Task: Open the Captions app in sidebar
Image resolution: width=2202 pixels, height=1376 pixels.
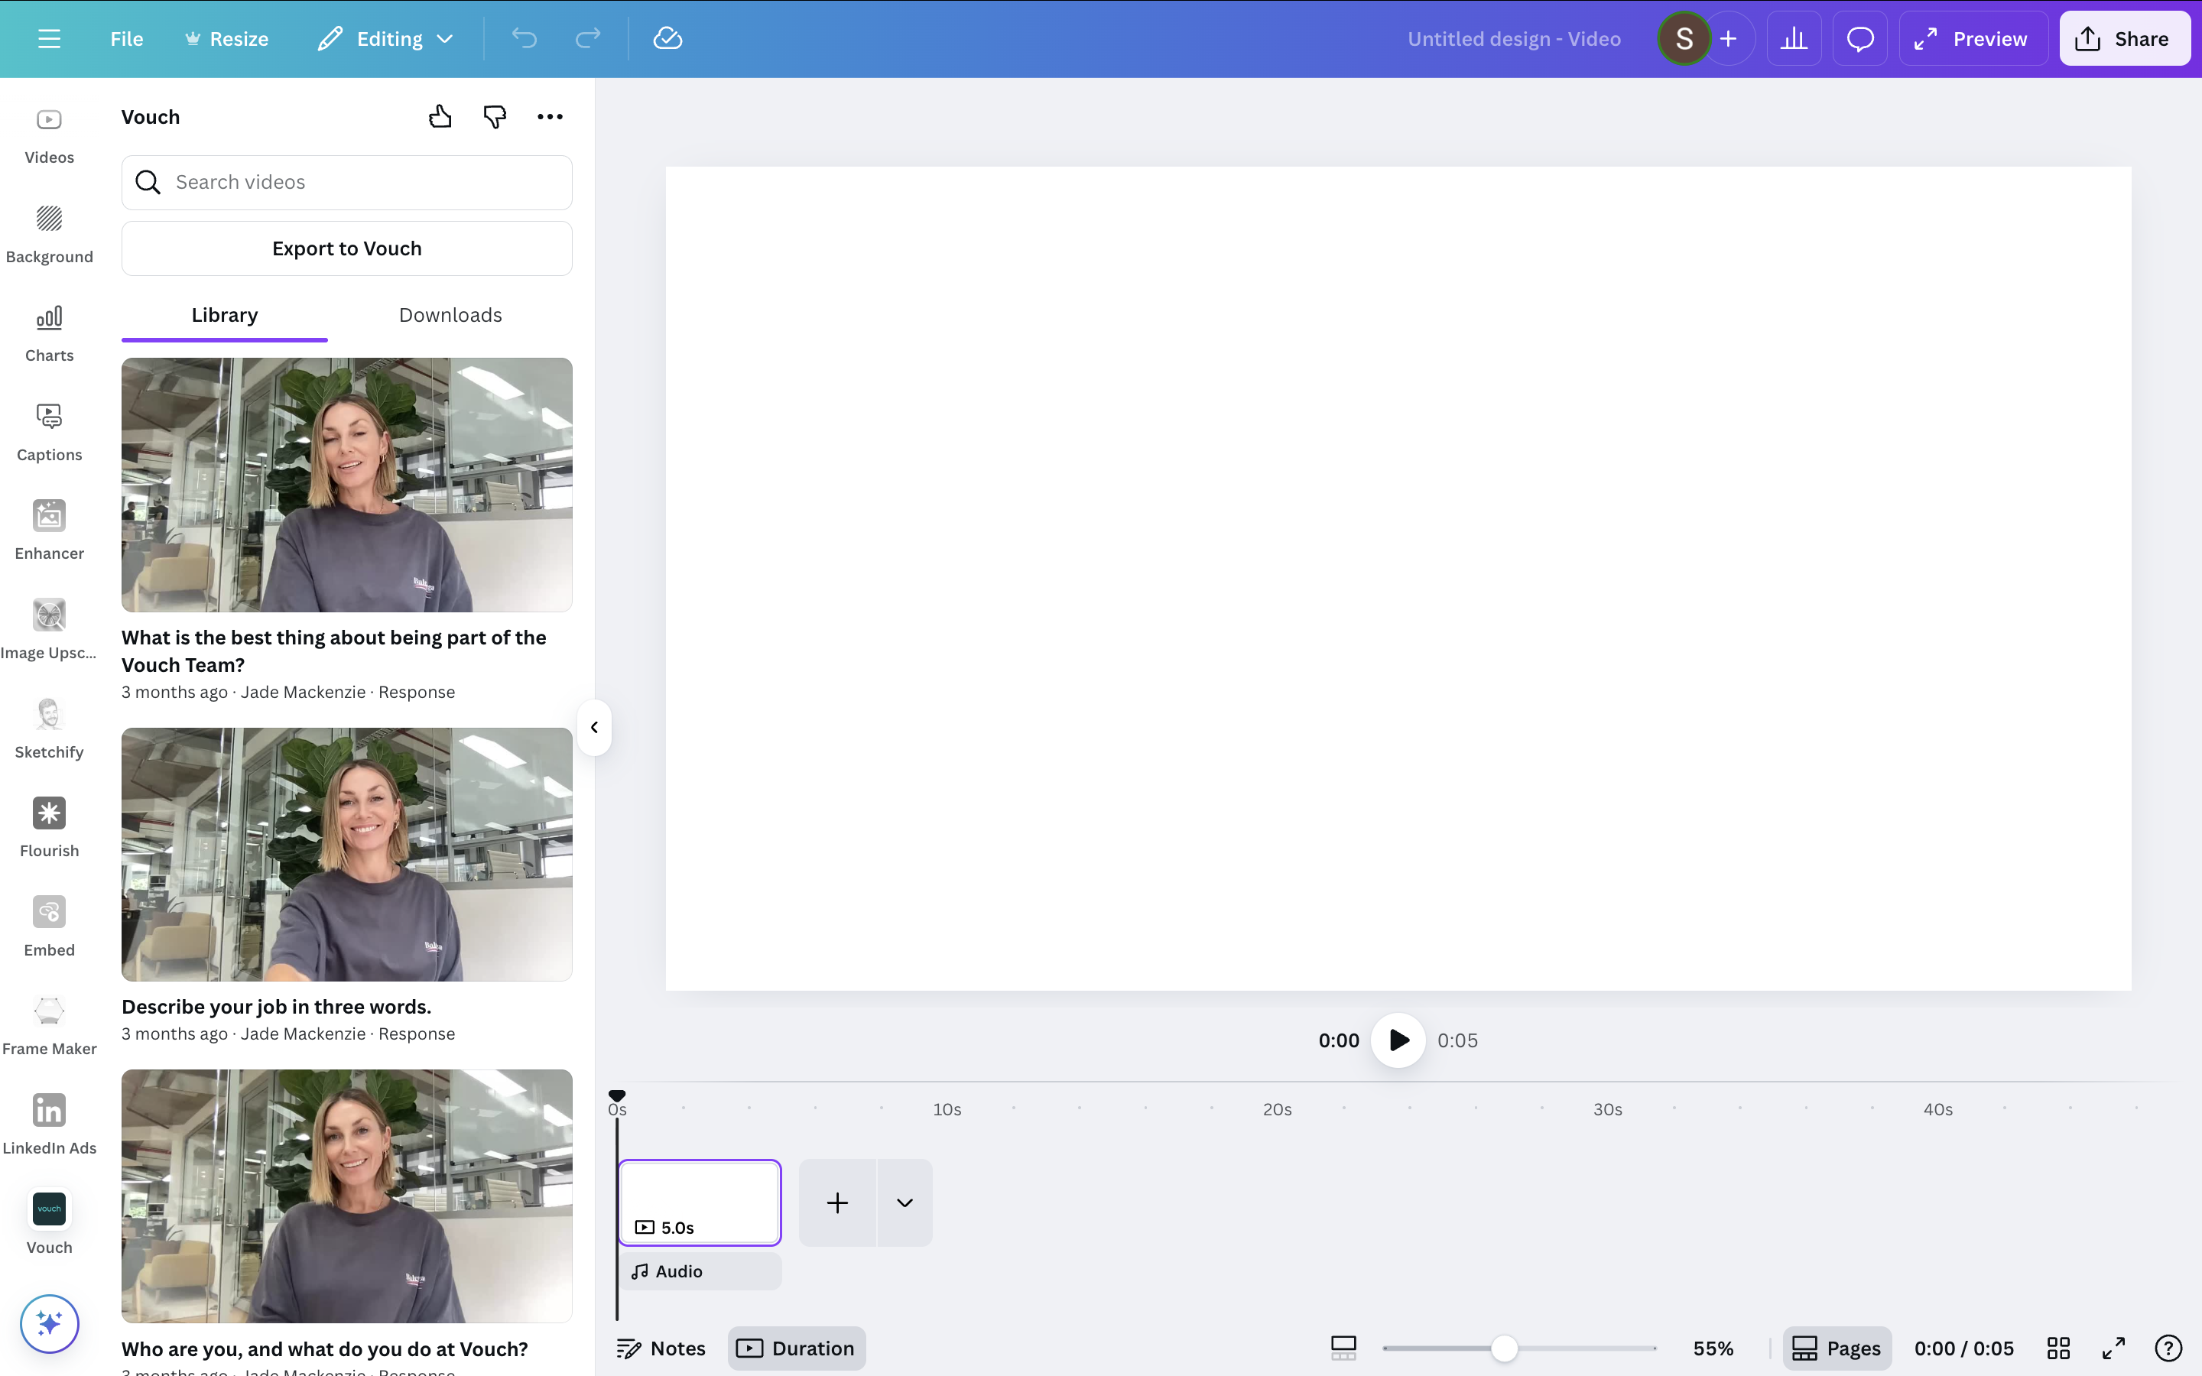Action: (x=49, y=432)
